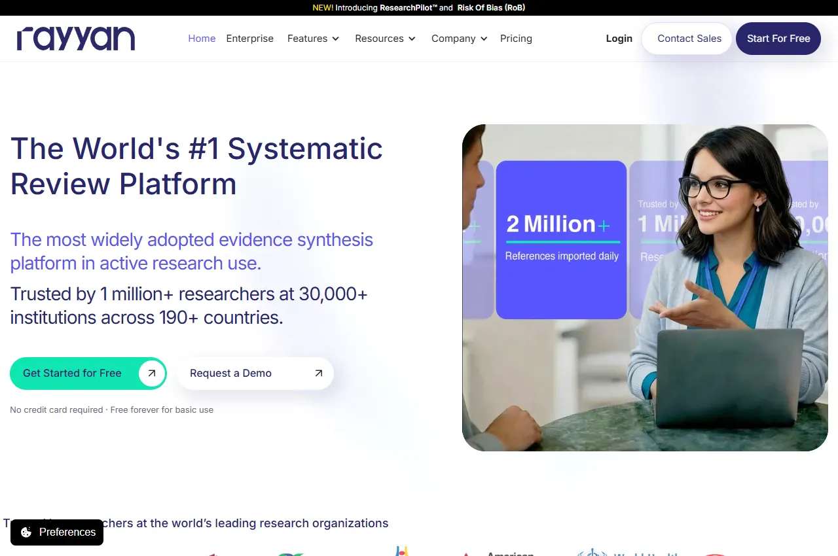Click Request a Demo button
The height and width of the screenshot is (556, 838).
pyautogui.click(x=255, y=374)
